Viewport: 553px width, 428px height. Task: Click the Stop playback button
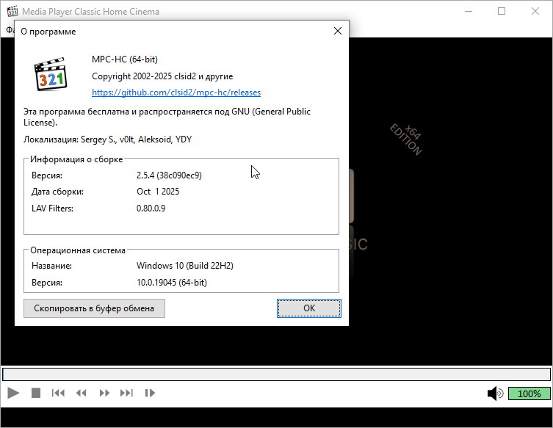(x=36, y=393)
